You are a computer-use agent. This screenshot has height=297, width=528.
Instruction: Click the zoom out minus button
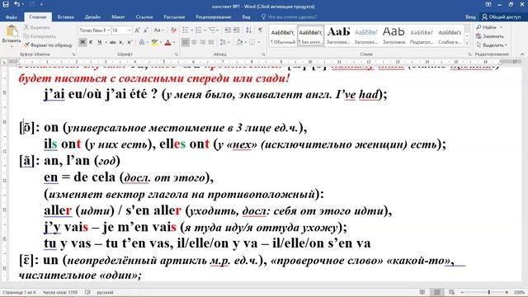pos(462,292)
